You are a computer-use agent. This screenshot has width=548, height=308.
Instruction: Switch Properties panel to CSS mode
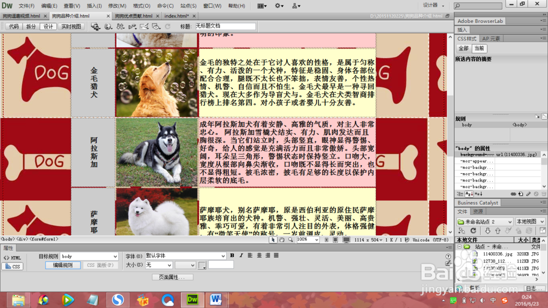click(x=13, y=266)
